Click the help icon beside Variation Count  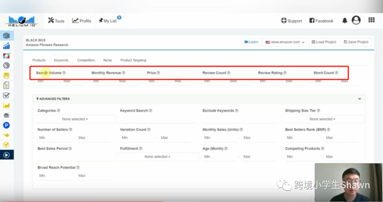click(149, 130)
